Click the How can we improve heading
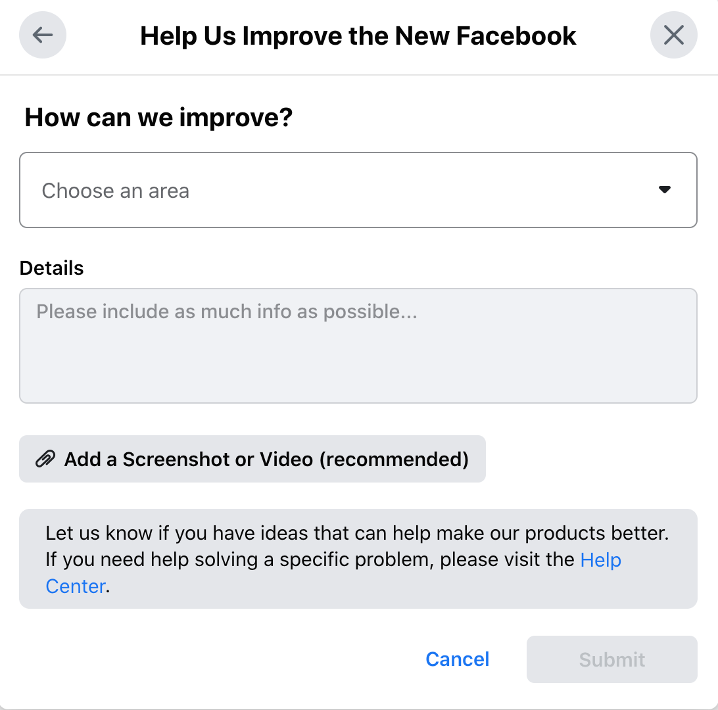 [158, 118]
